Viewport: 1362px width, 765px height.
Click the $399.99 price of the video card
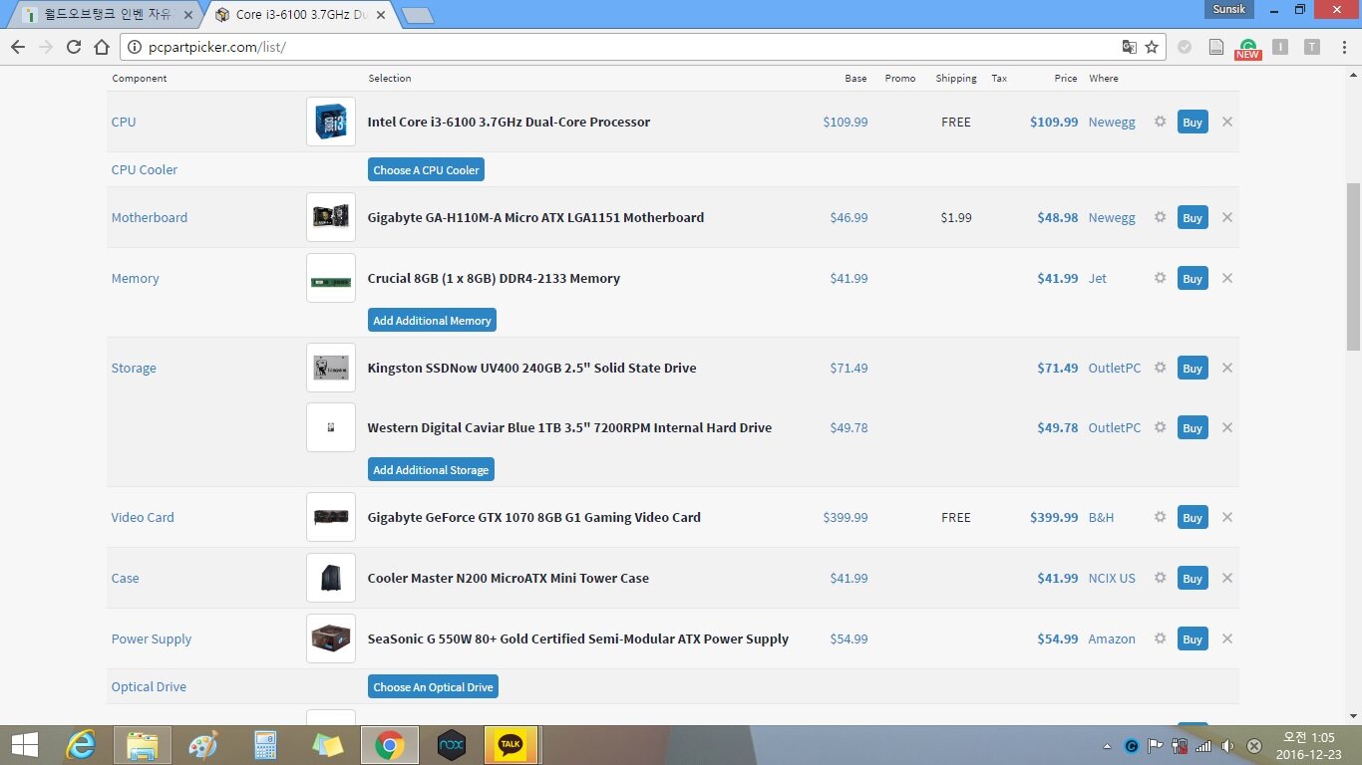click(x=1054, y=517)
